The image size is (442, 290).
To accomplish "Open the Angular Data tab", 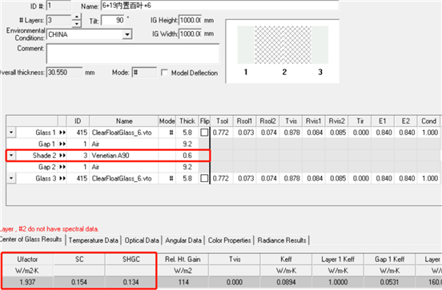I will coord(183,240).
